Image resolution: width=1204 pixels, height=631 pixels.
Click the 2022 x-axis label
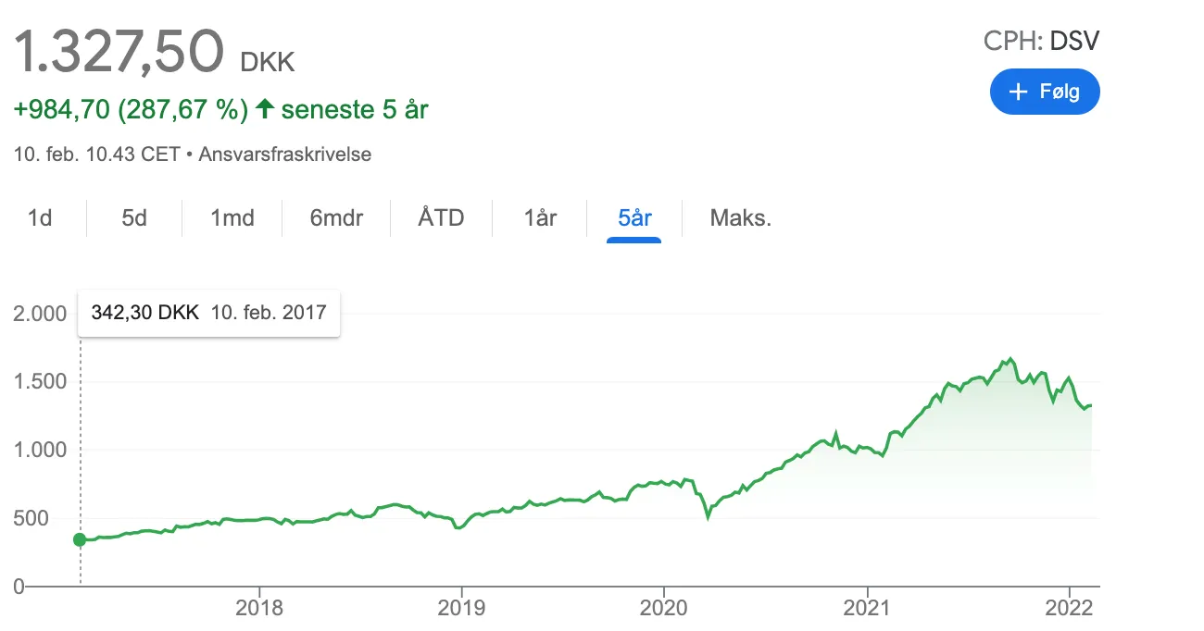[x=1070, y=607]
